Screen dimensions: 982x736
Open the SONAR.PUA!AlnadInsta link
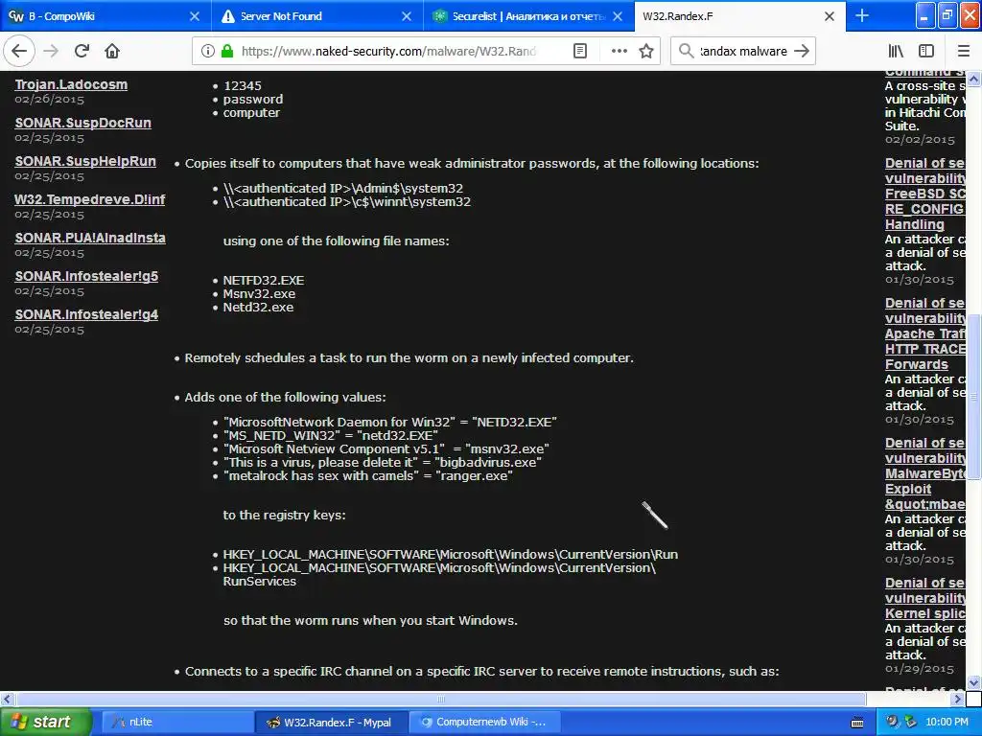click(90, 238)
